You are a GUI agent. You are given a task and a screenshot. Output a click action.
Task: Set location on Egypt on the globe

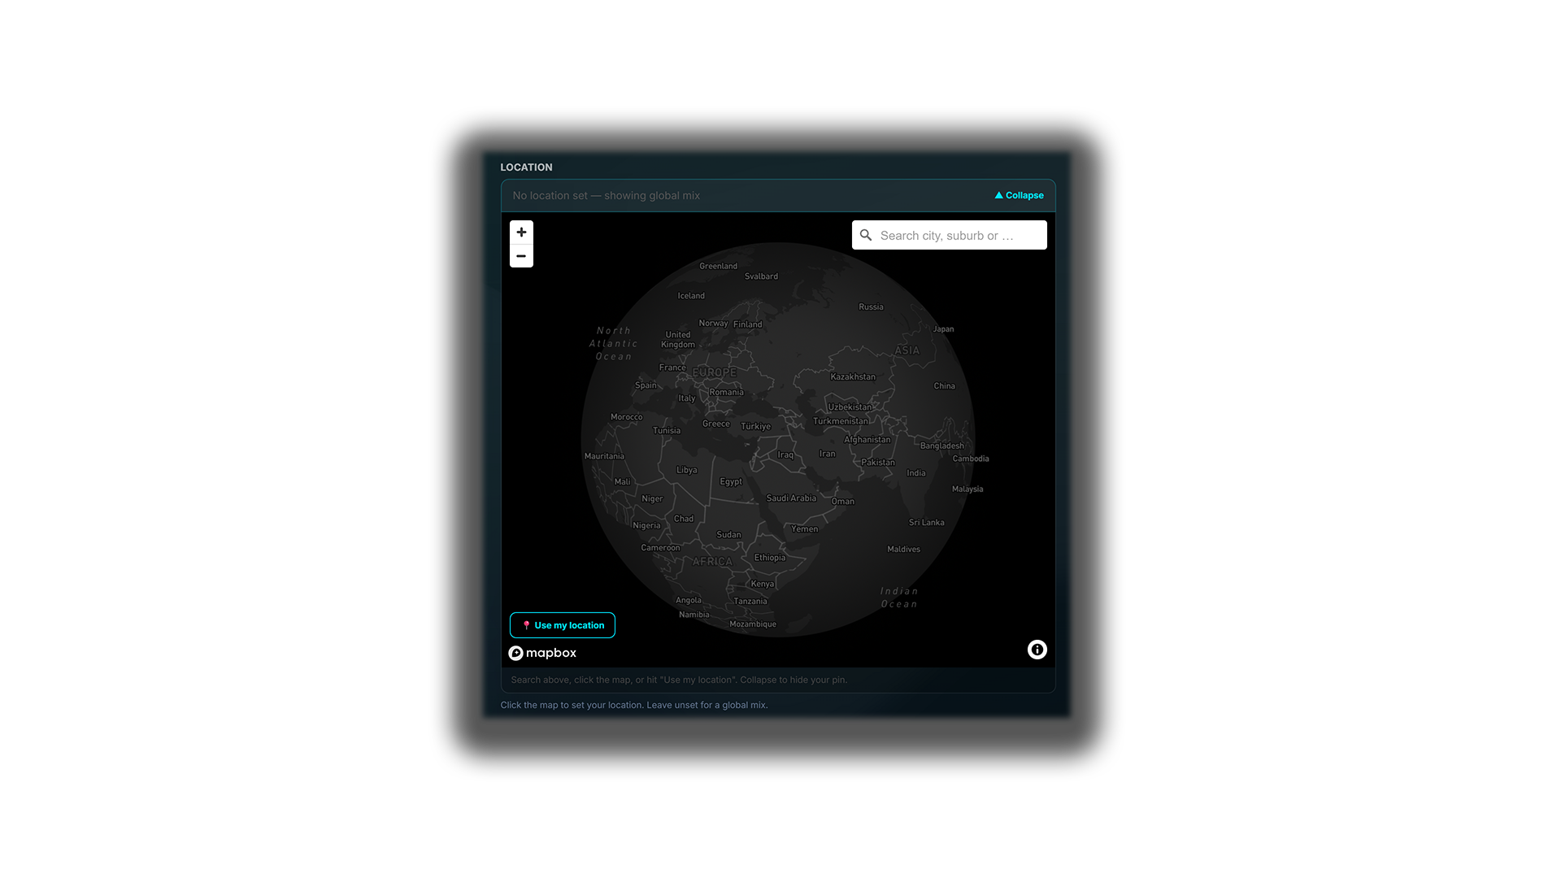[731, 481]
